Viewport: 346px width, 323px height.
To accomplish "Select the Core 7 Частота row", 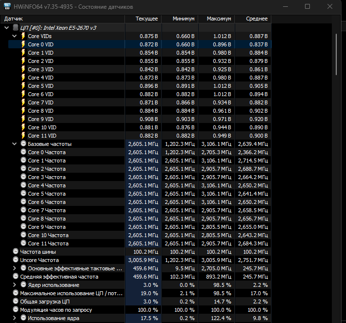I will coord(140,210).
